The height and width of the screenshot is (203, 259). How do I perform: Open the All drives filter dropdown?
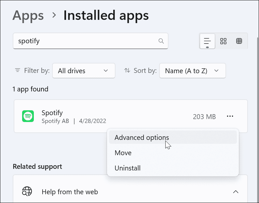(84, 71)
